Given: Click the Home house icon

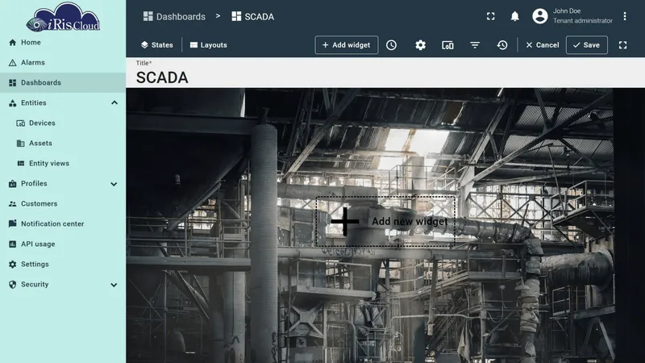Looking at the screenshot, I should coord(12,43).
